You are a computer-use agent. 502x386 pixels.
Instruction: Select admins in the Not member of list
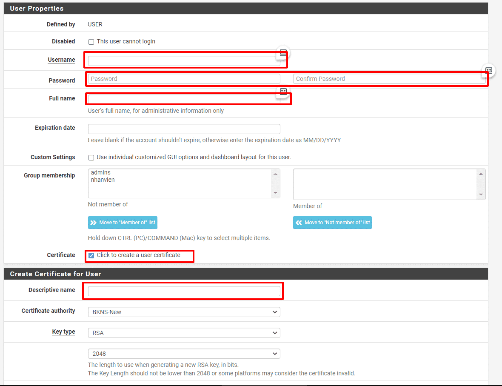[101, 172]
